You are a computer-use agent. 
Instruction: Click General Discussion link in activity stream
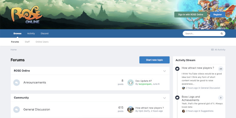[x=211, y=88]
